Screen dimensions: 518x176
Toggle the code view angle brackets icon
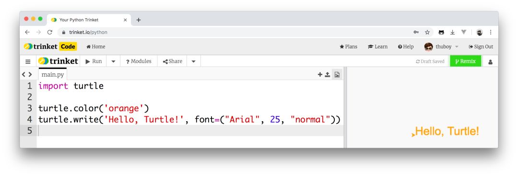click(27, 75)
